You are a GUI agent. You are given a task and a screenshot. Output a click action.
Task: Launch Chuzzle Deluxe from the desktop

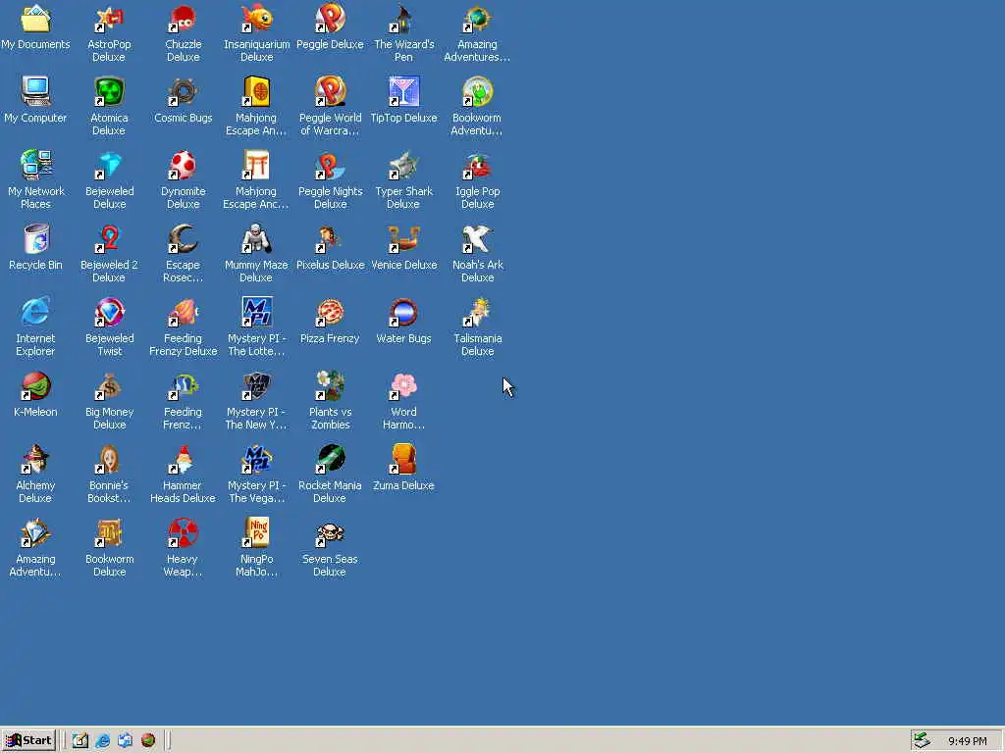coord(183,20)
